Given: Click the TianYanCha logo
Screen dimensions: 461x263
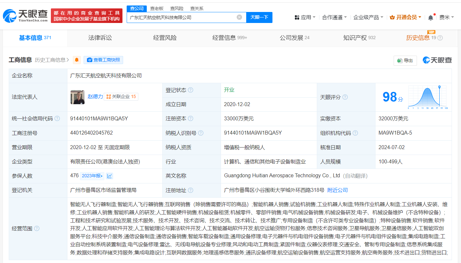Looking at the screenshot, I should (25, 16).
